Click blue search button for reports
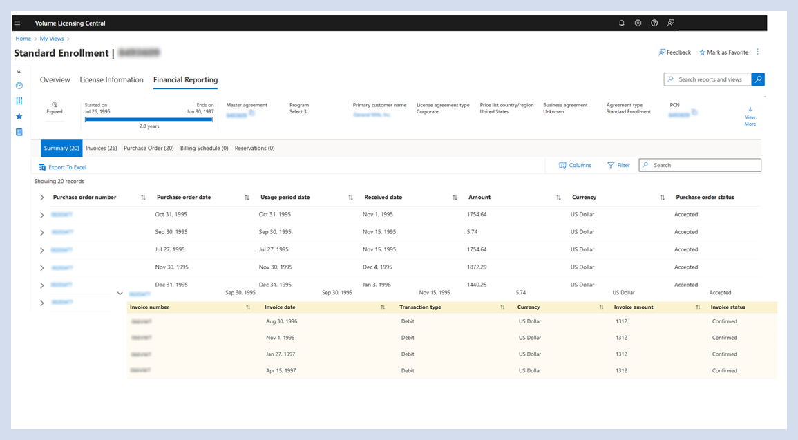 [x=758, y=79]
